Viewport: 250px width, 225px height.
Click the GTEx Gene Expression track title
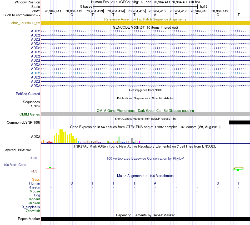point(145,127)
